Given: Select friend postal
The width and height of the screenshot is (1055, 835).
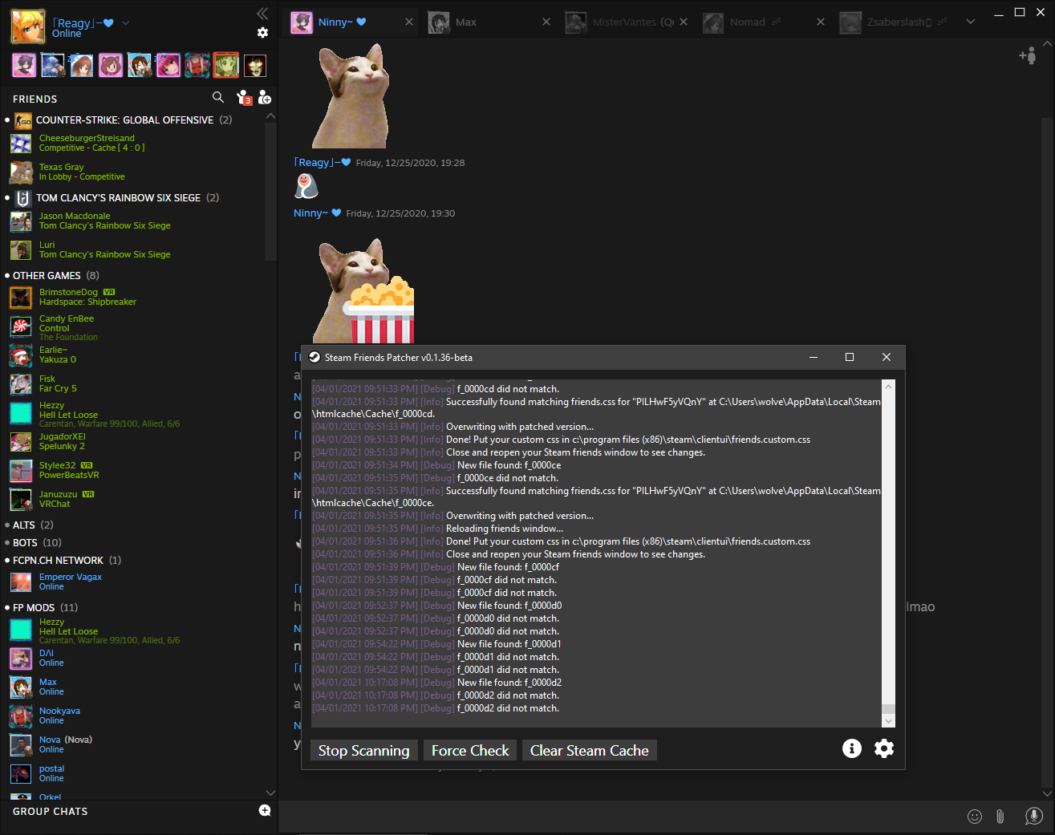Looking at the screenshot, I should 135,774.
